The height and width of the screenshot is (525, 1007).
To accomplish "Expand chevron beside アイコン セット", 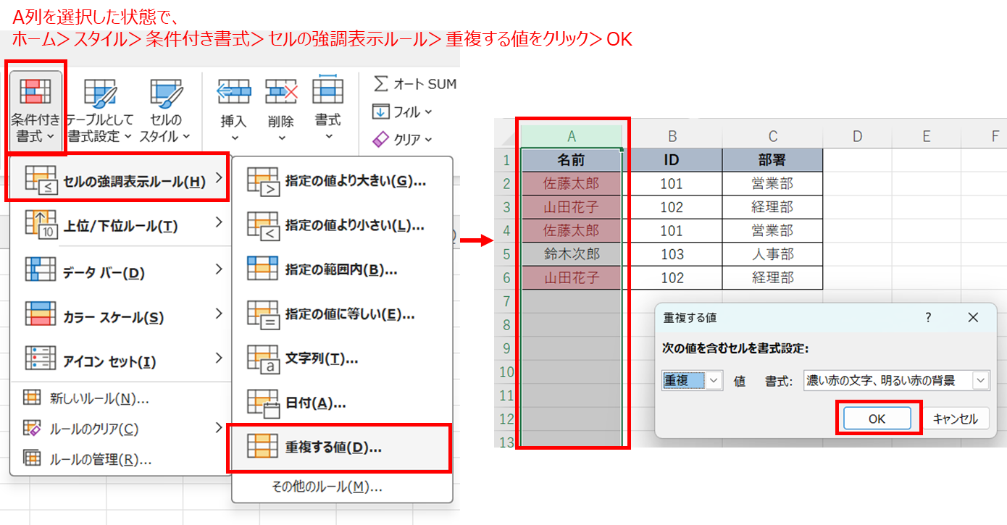I will tap(219, 358).
